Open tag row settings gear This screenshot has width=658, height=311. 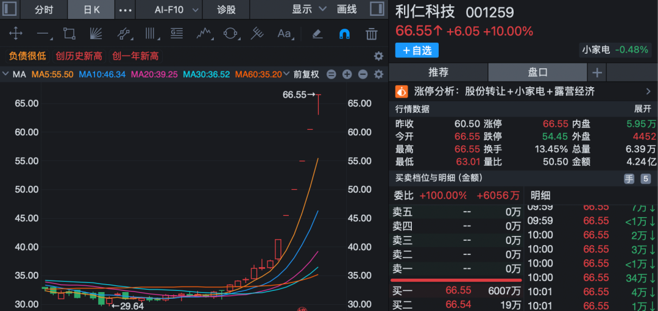(378, 56)
